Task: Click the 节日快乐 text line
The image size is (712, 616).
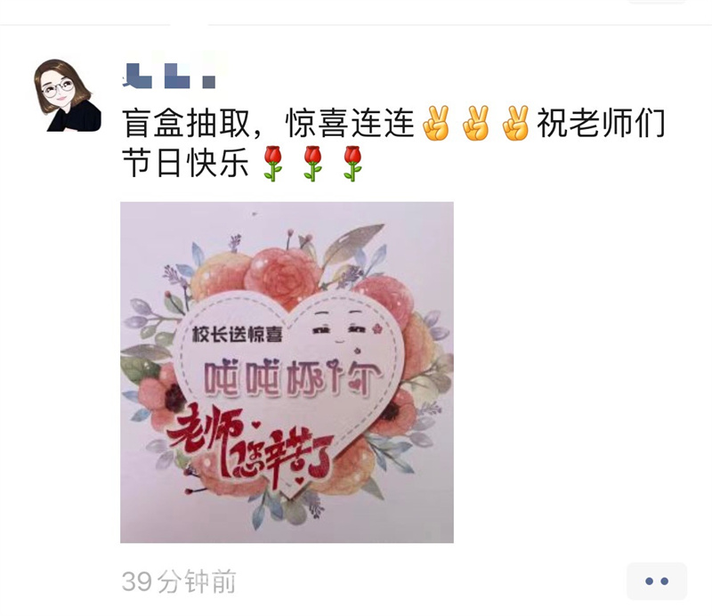Action: (186, 162)
